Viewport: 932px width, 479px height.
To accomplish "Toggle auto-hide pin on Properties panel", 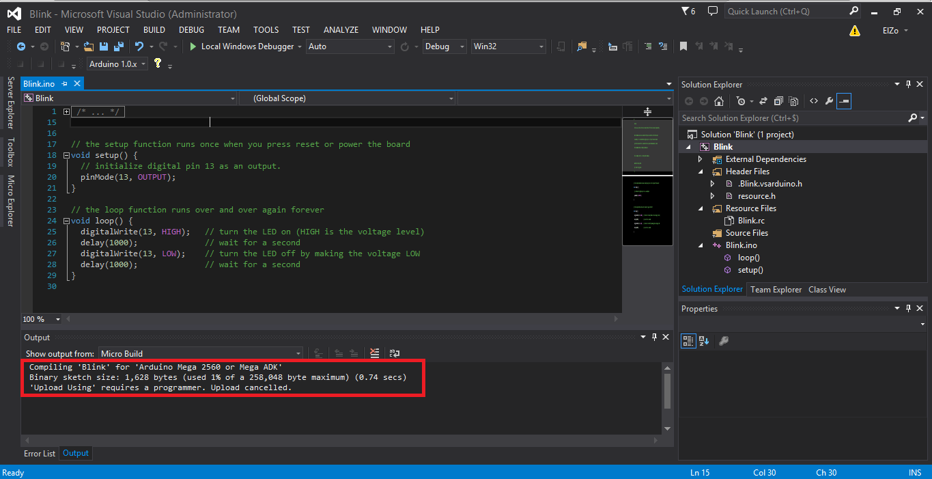I will tap(909, 308).
